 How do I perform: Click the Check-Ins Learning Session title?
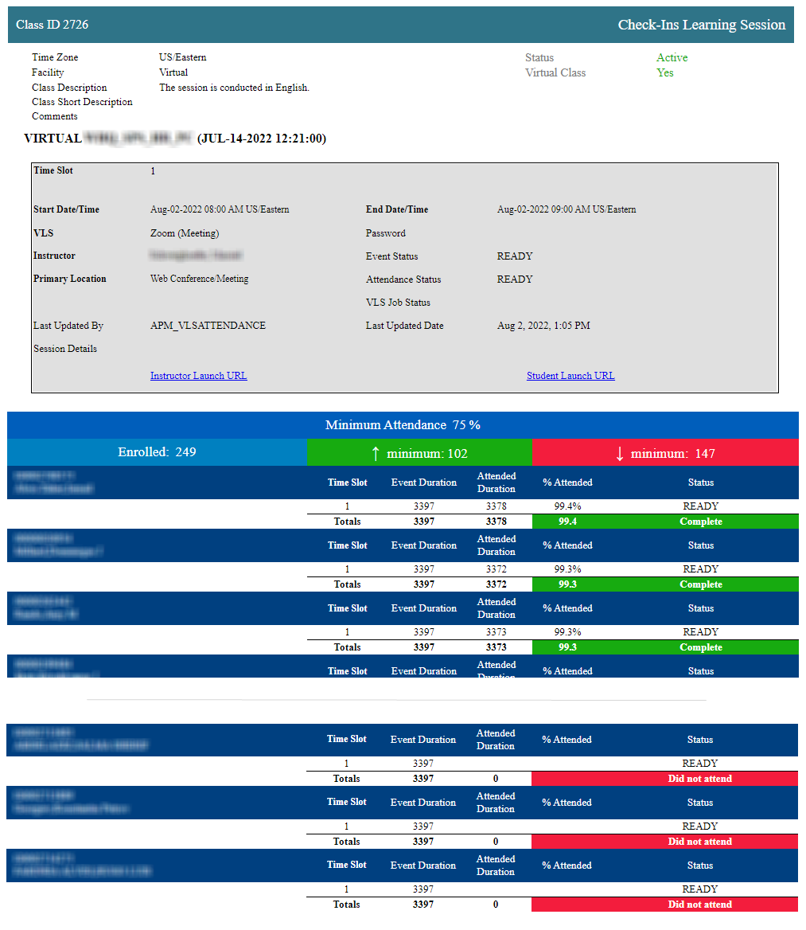(701, 25)
